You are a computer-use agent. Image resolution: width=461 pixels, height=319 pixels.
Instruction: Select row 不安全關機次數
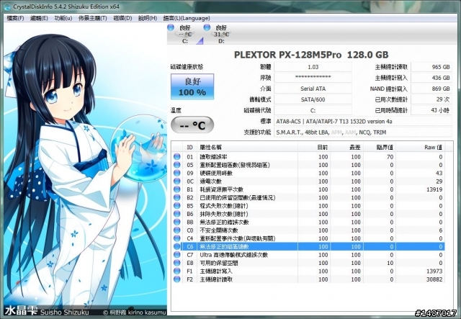click(308, 230)
